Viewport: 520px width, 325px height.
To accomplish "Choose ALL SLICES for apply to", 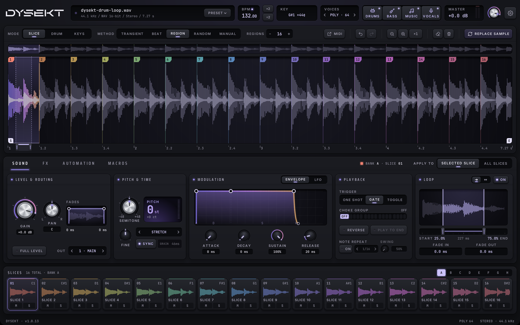I will [x=495, y=163].
